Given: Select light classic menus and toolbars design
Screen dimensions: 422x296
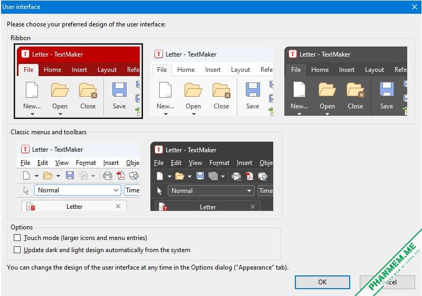Looking at the screenshot, I should pos(78,177).
